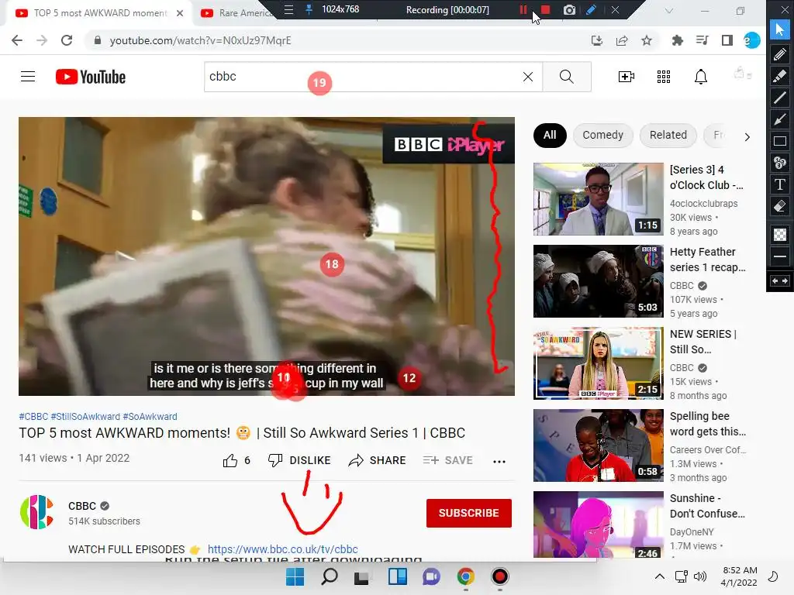
Task: Select the cursor pointer tool in drawing toolbar
Action: coord(780,29)
